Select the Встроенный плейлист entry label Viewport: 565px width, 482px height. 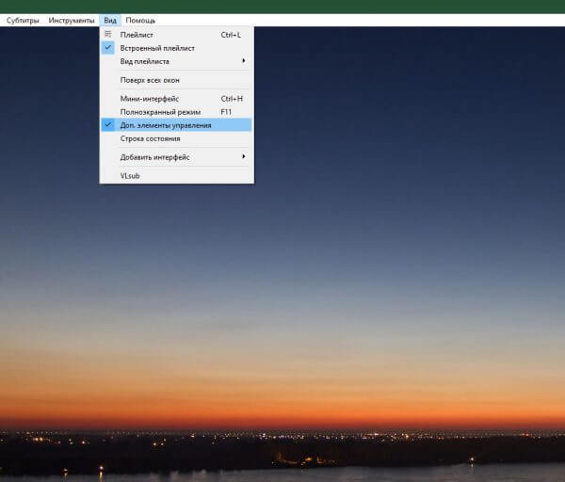click(157, 48)
